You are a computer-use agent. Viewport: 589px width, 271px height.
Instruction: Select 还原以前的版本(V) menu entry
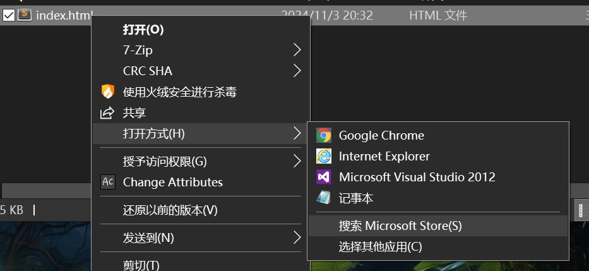click(x=170, y=210)
